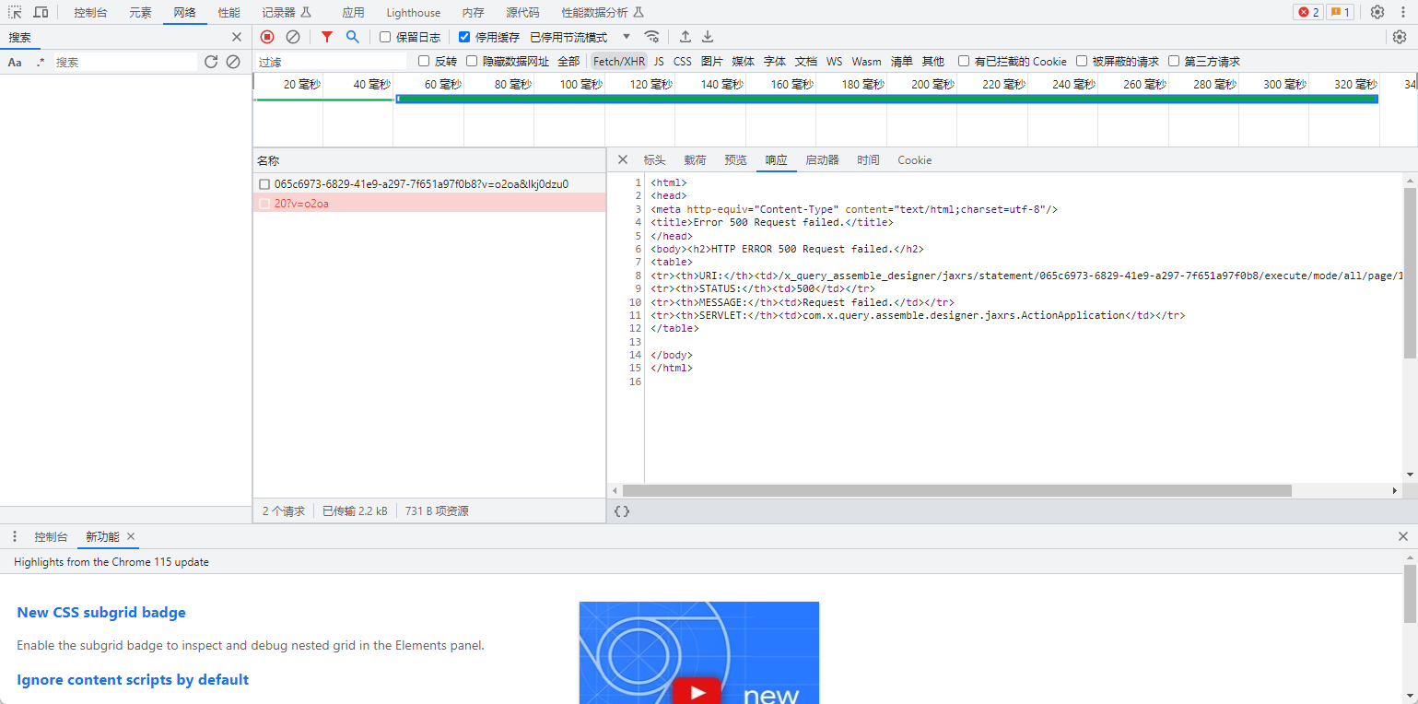Clear the network log
Screen dimensions: 1418x704
point(293,37)
